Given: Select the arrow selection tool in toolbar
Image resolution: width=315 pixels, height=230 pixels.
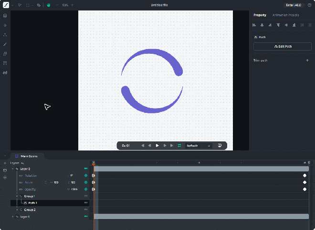Looking at the screenshot, I should pyautogui.click(x=20, y=5).
